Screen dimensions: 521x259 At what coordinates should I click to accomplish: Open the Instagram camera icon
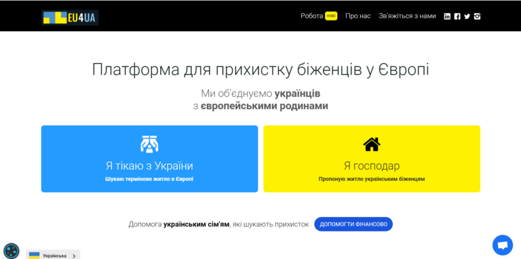(x=477, y=16)
